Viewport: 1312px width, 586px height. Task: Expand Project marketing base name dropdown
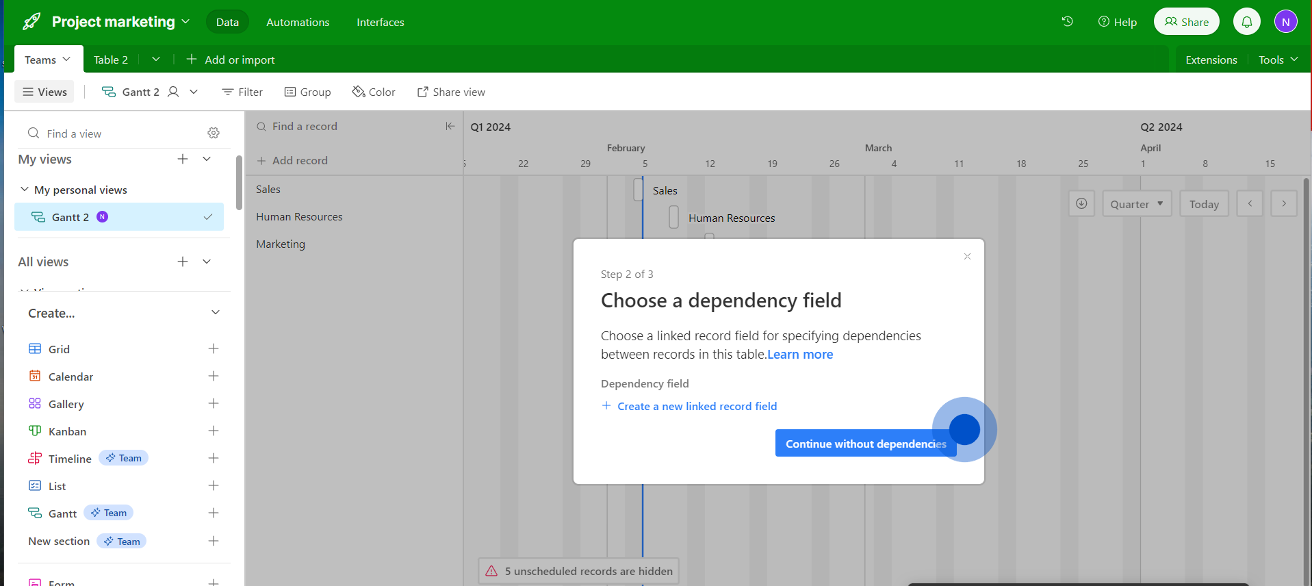tap(185, 21)
